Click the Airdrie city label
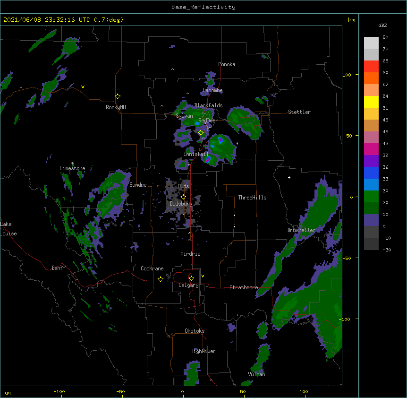The width and height of the screenshot is (407, 398). tap(190, 254)
